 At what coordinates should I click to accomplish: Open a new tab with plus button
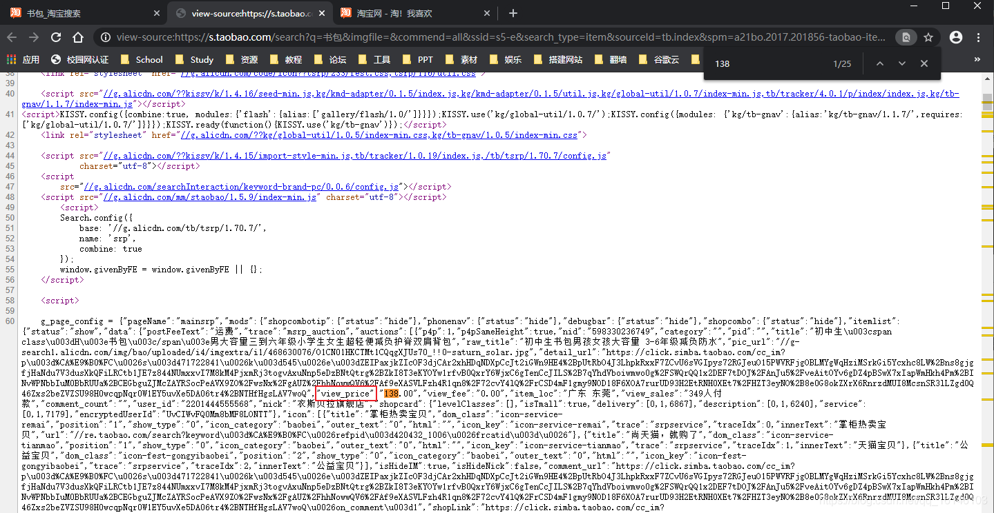click(513, 13)
